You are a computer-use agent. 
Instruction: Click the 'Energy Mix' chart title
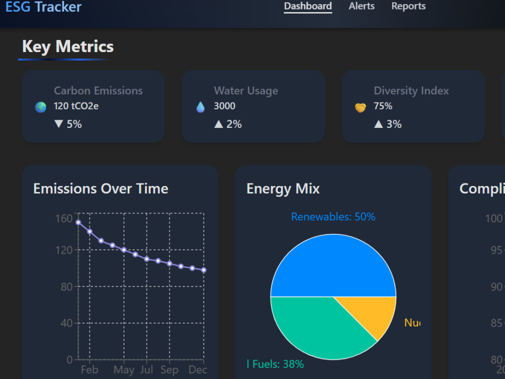pos(283,188)
